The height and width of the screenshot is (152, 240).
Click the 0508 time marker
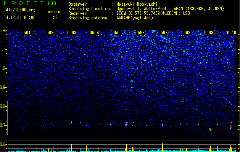186,33
